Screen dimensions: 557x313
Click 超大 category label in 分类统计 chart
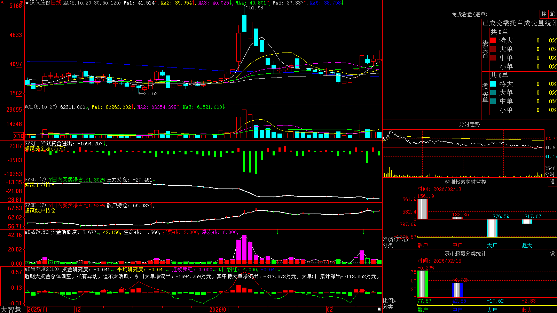[x=527, y=310]
